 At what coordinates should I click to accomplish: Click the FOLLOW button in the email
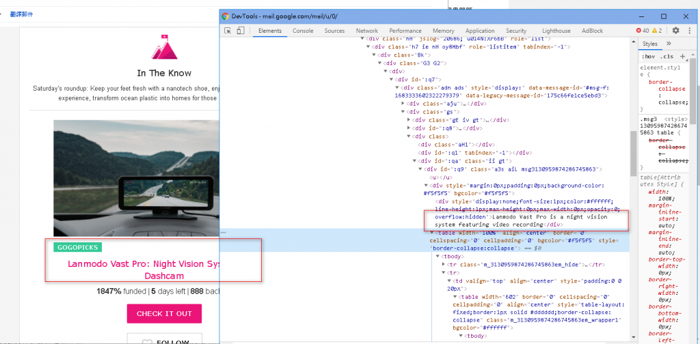(x=164, y=339)
